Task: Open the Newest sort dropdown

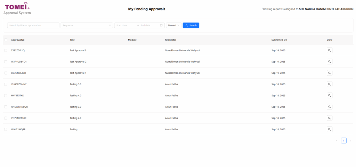Action: coord(173,25)
